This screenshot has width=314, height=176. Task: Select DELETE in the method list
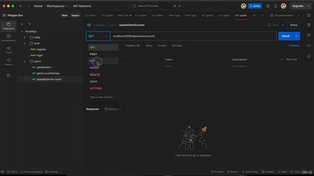103,75
